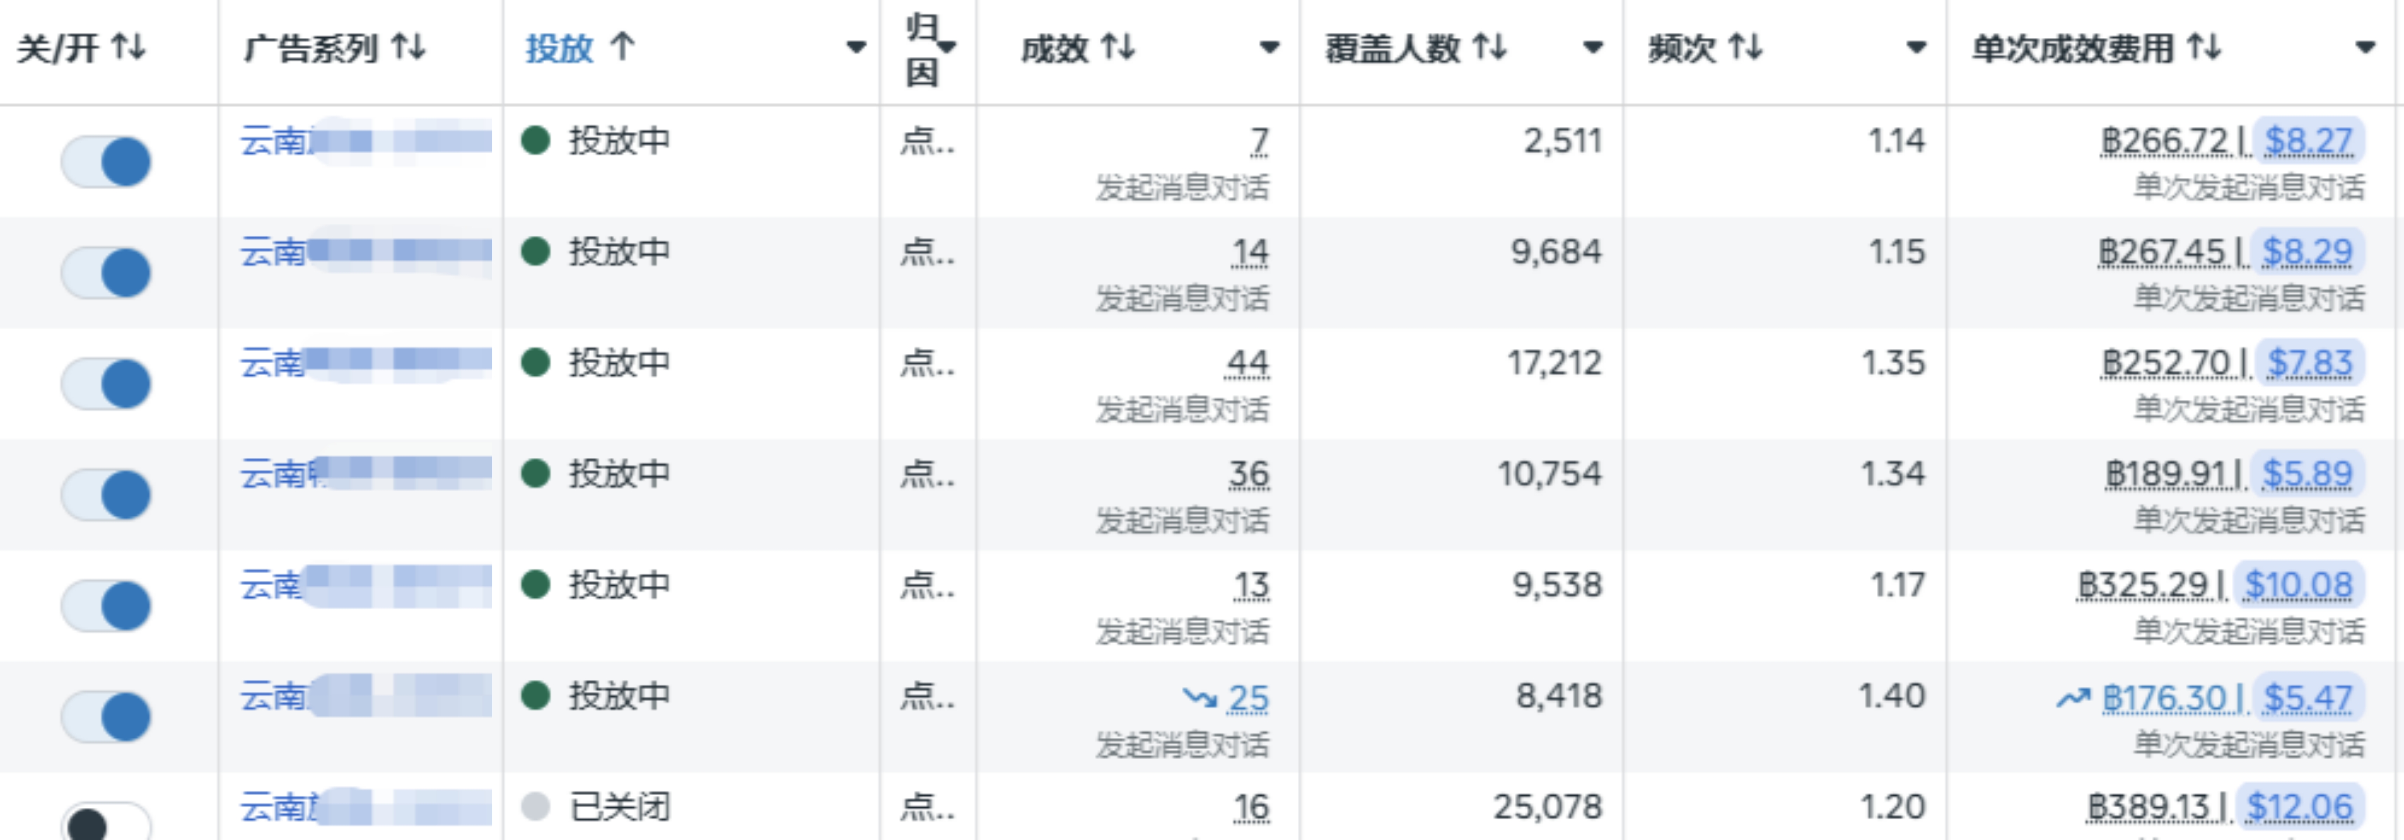
Task: Click the 投放 column header label
Action: click(559, 47)
